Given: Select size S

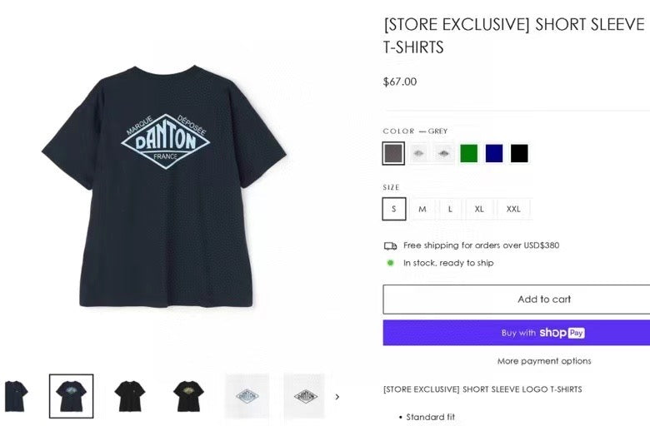Looking at the screenshot, I should [394, 209].
